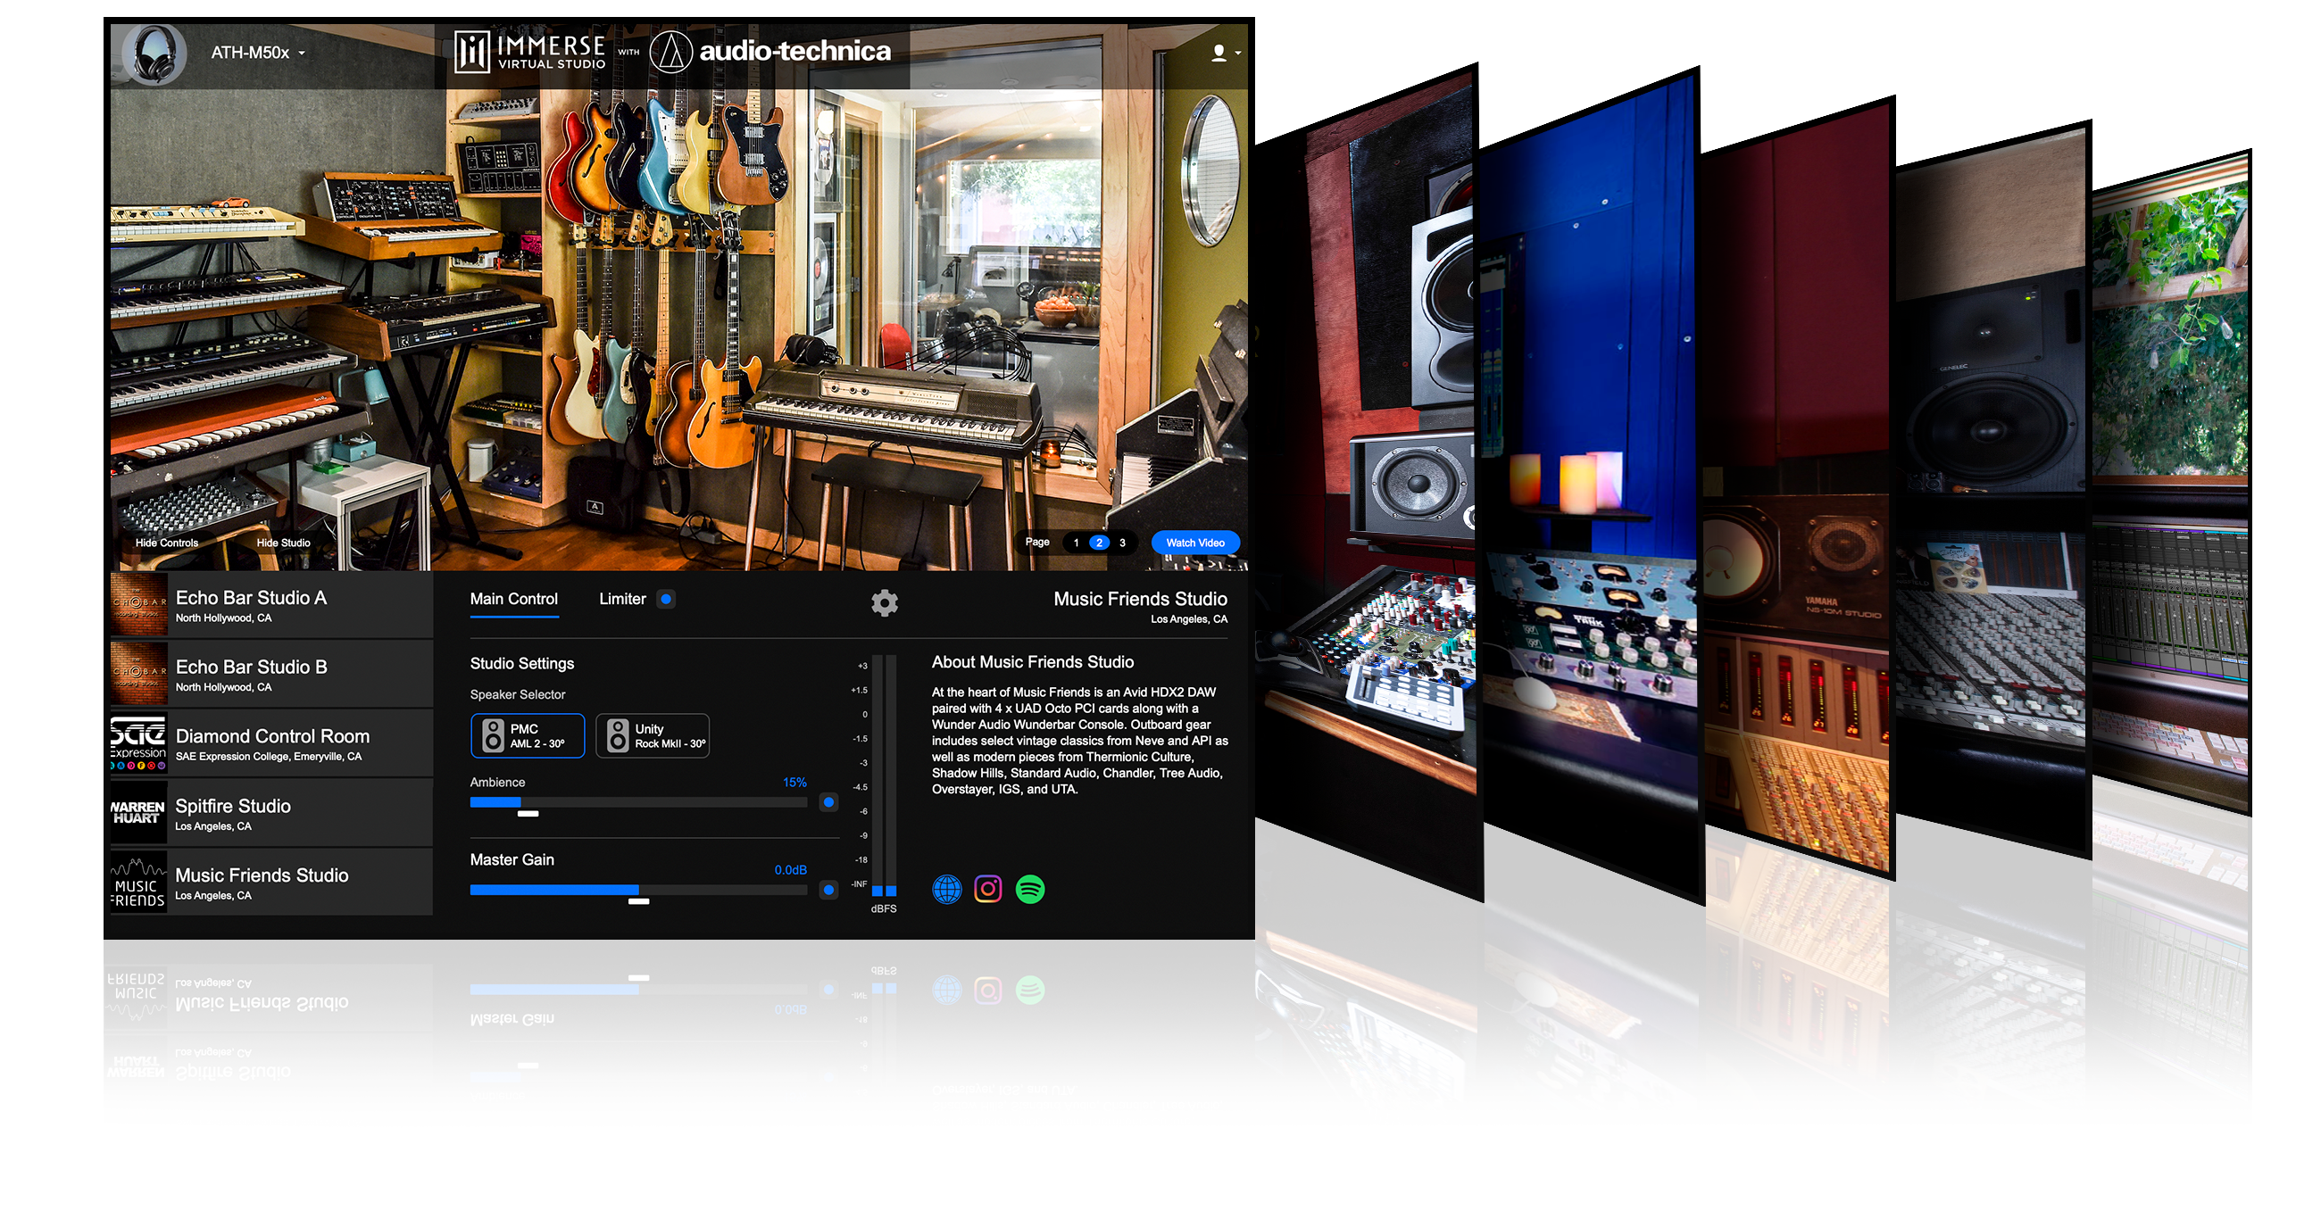Select Spitfire Studio in the list
This screenshot has width=2321, height=1219.
[x=271, y=814]
